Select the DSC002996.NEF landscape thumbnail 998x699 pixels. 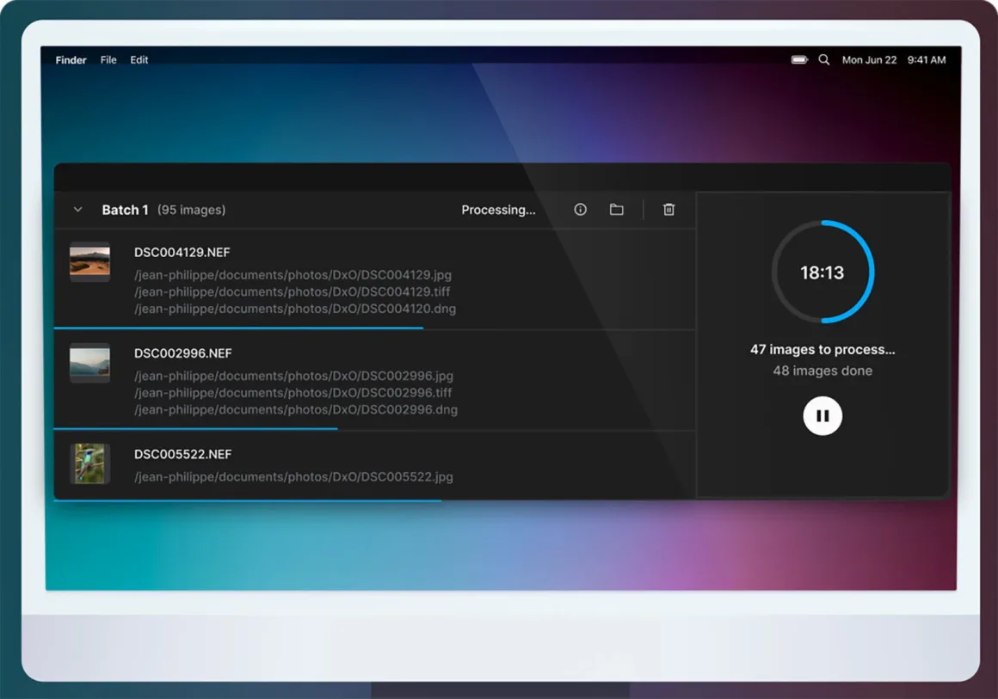pyautogui.click(x=89, y=363)
